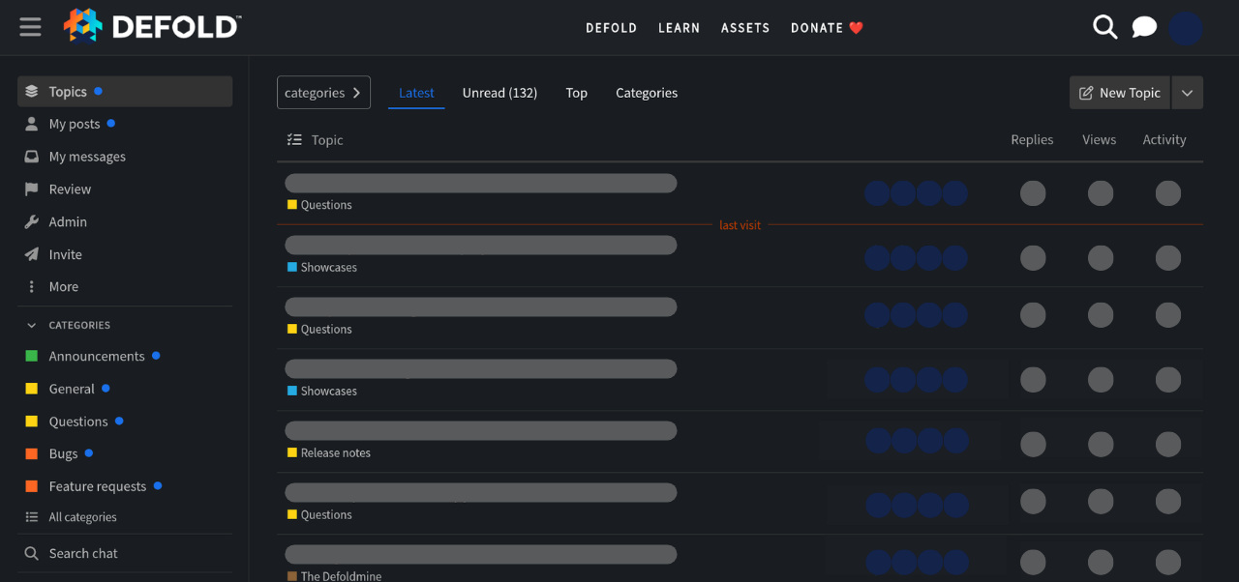
Task: Sort topics by Activity column
Action: [x=1163, y=140]
